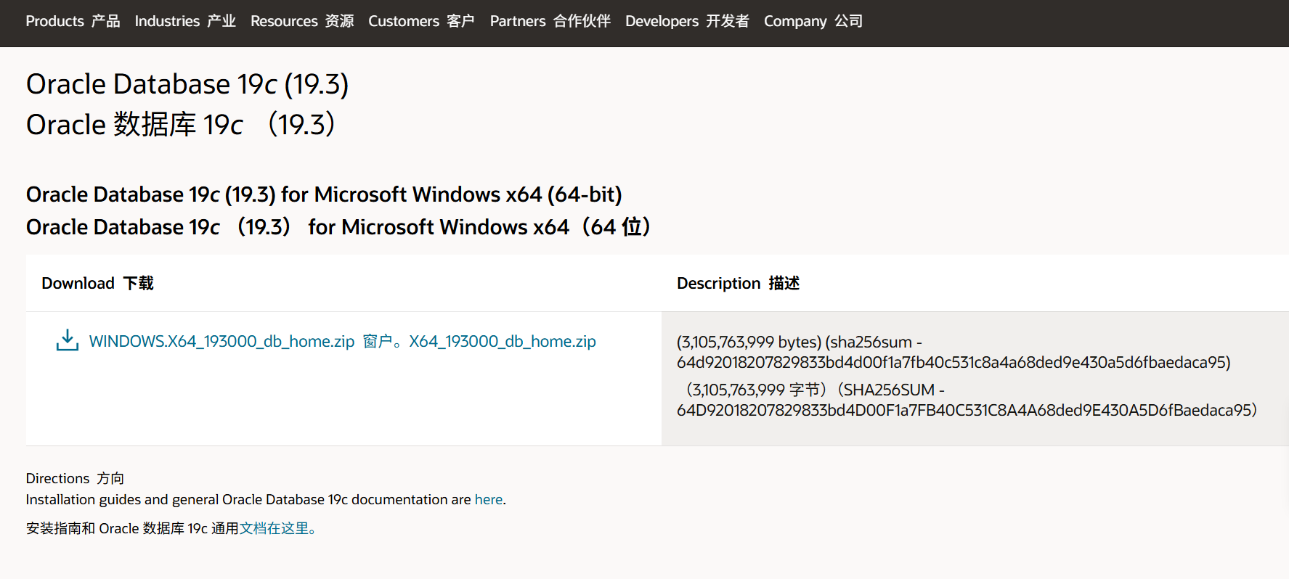Screen dimensions: 1289x579
Task: Click the uppercase SHA256SUM hash value
Action: (x=967, y=410)
